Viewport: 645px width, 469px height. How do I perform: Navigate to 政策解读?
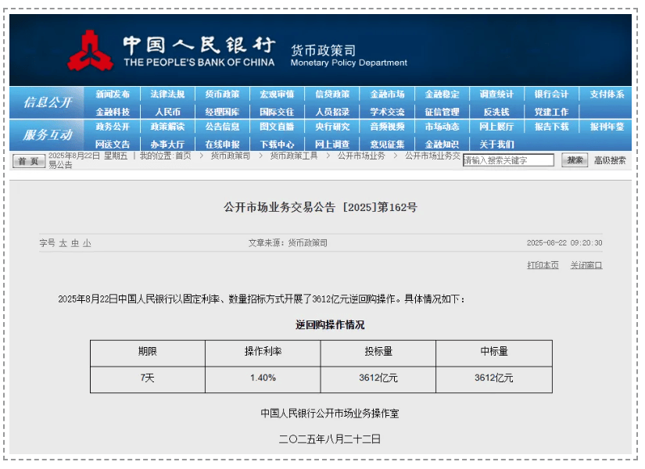click(x=167, y=127)
